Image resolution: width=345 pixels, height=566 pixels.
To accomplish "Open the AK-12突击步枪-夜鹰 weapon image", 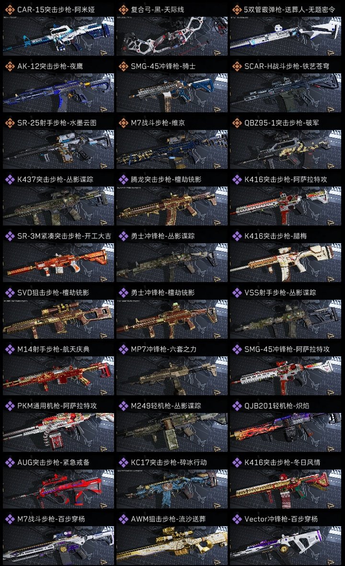I will [58, 93].
